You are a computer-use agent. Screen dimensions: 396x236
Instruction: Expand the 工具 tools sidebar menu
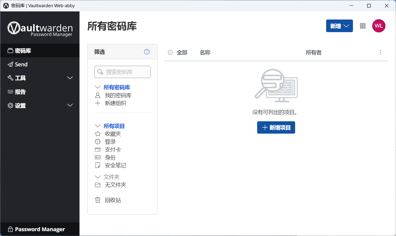40,78
